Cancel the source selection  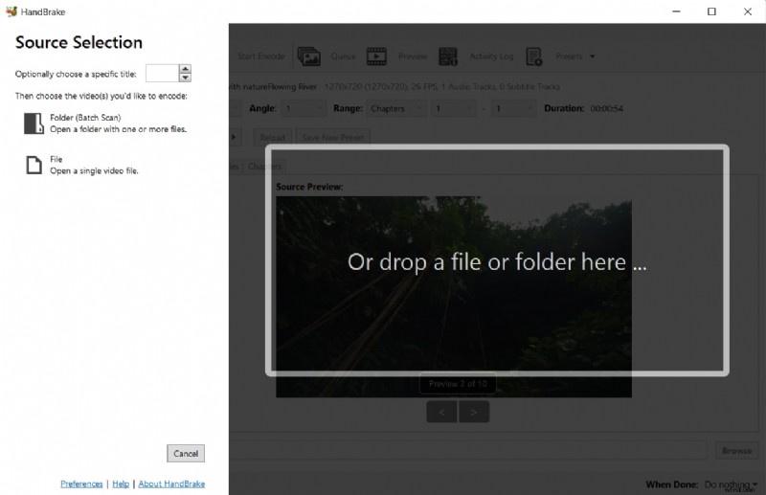(x=186, y=453)
